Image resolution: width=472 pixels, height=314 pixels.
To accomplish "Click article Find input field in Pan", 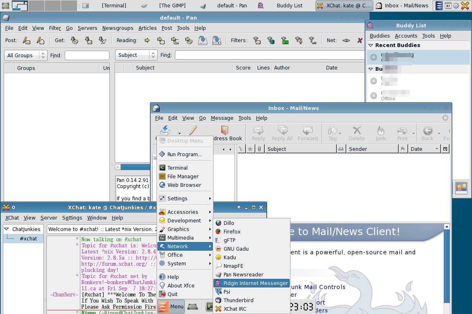I will 270,55.
